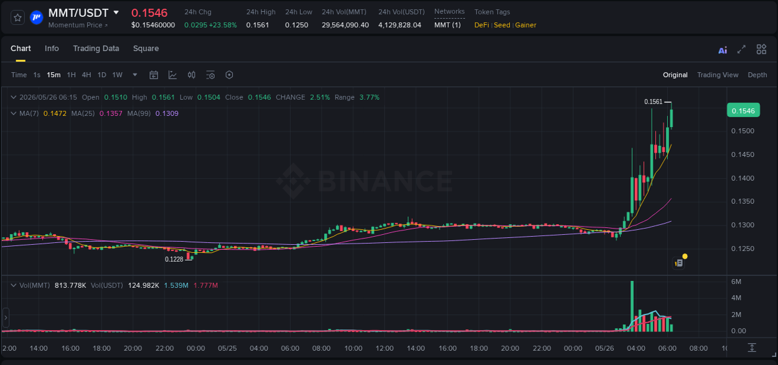Click the $0.15460000 dollar price

pos(153,25)
